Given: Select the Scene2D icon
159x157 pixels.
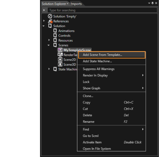Looking at the screenshot, I should 60,60.
